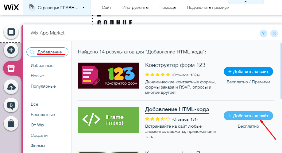The height and width of the screenshot is (153, 282).
Task: Open the Избранные category
Action: (x=42, y=65)
